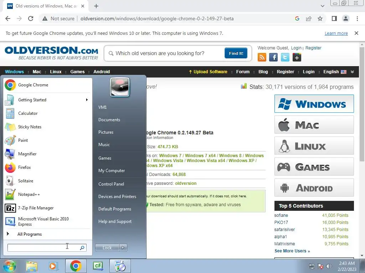
Task: Open a new Chrome tab
Action: tap(96, 6)
